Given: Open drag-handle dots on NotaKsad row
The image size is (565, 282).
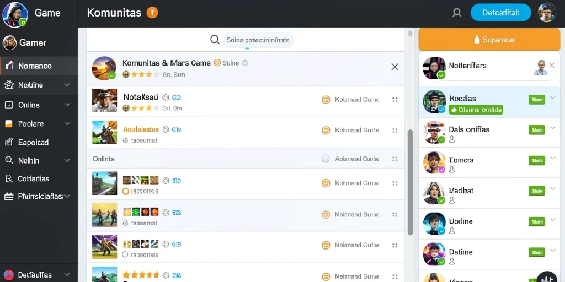Looking at the screenshot, I should pyautogui.click(x=395, y=100).
